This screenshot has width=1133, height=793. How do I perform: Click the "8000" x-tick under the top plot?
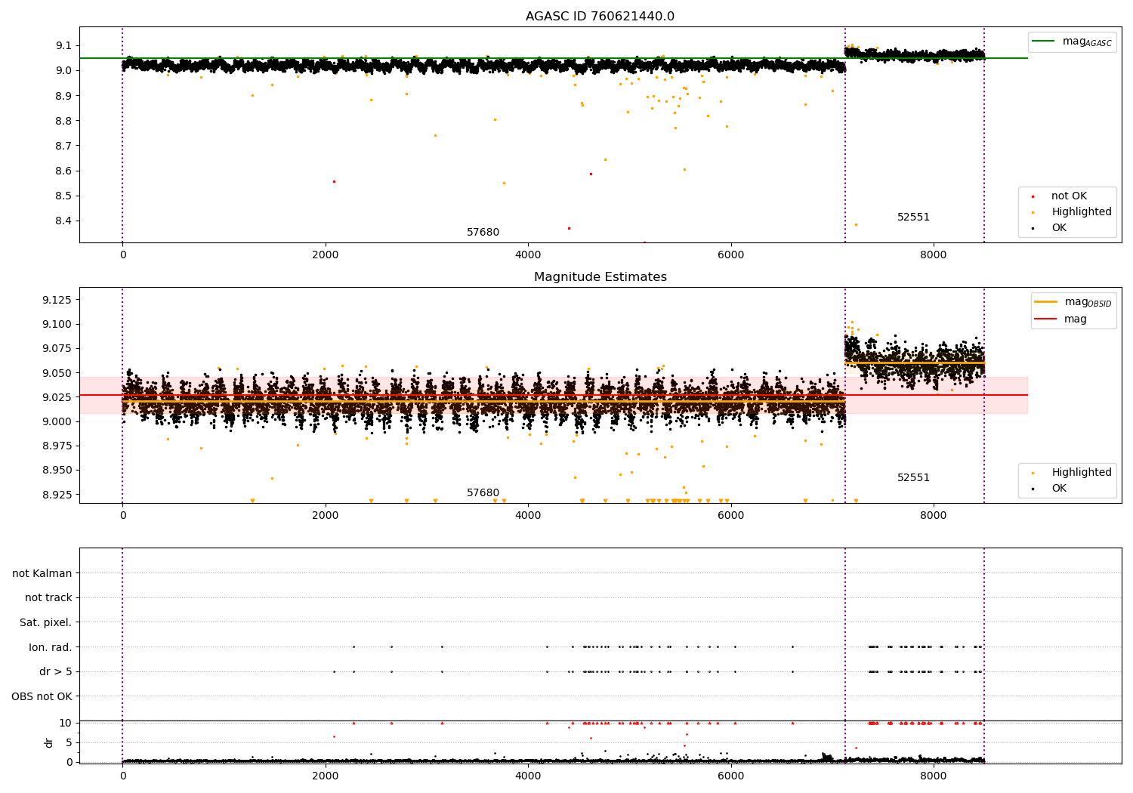pyautogui.click(x=934, y=255)
